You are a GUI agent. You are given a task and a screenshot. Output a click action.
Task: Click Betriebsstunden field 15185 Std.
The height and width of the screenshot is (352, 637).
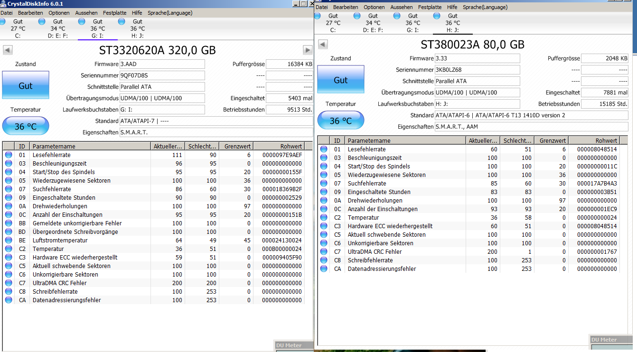point(604,104)
